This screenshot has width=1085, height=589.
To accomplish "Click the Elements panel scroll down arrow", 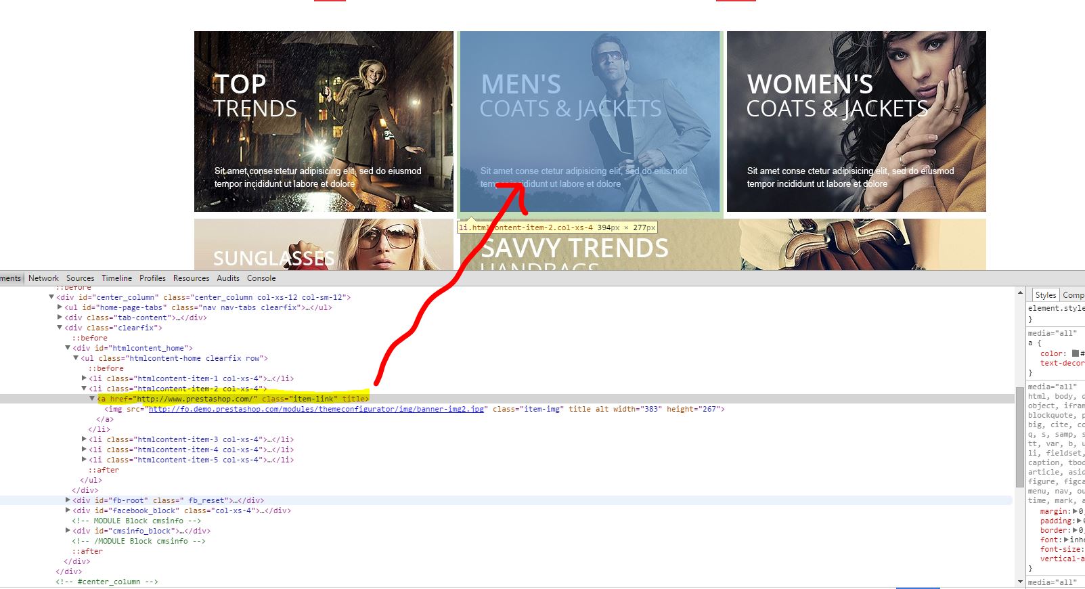I will pyautogui.click(x=1020, y=582).
